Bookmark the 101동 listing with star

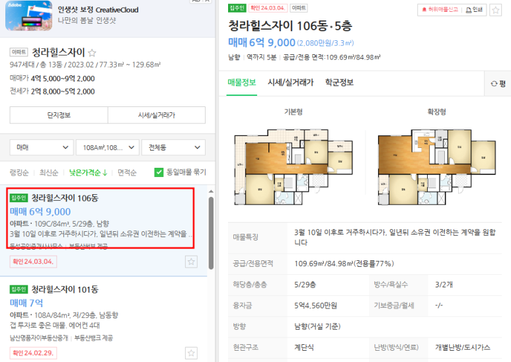click(191, 353)
